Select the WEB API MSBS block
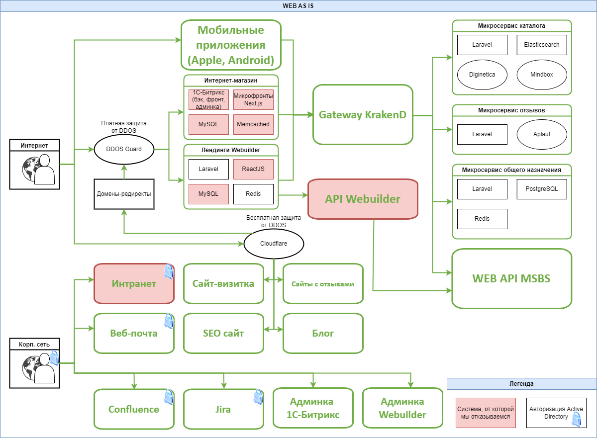This screenshot has width=597, height=438. (511, 278)
